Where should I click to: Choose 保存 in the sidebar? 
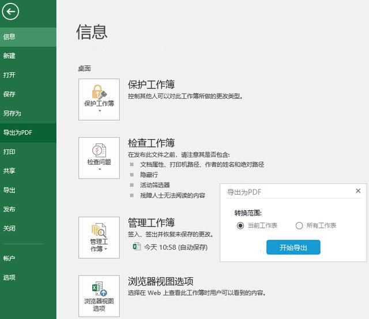point(28,94)
